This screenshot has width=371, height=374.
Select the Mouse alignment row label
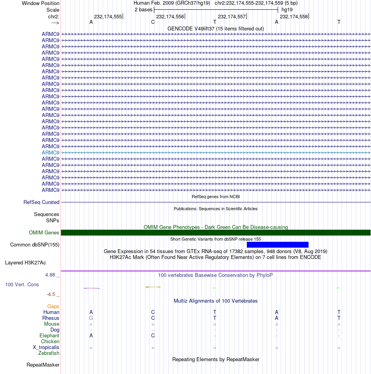(x=52, y=324)
